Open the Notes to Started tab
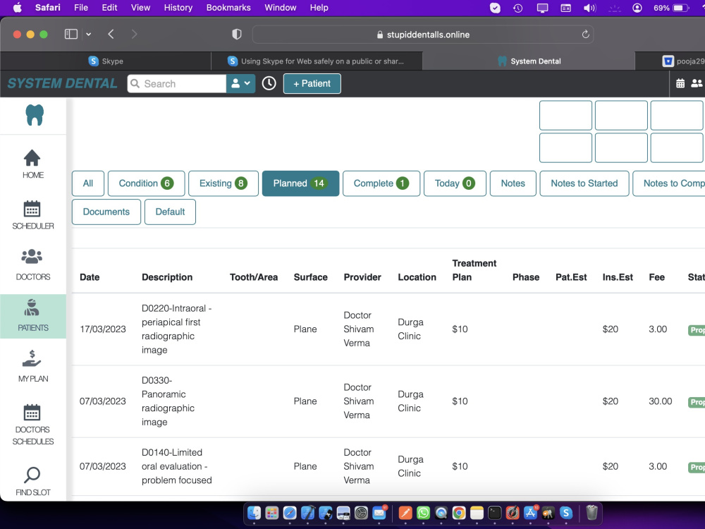705x529 pixels. [x=584, y=183]
